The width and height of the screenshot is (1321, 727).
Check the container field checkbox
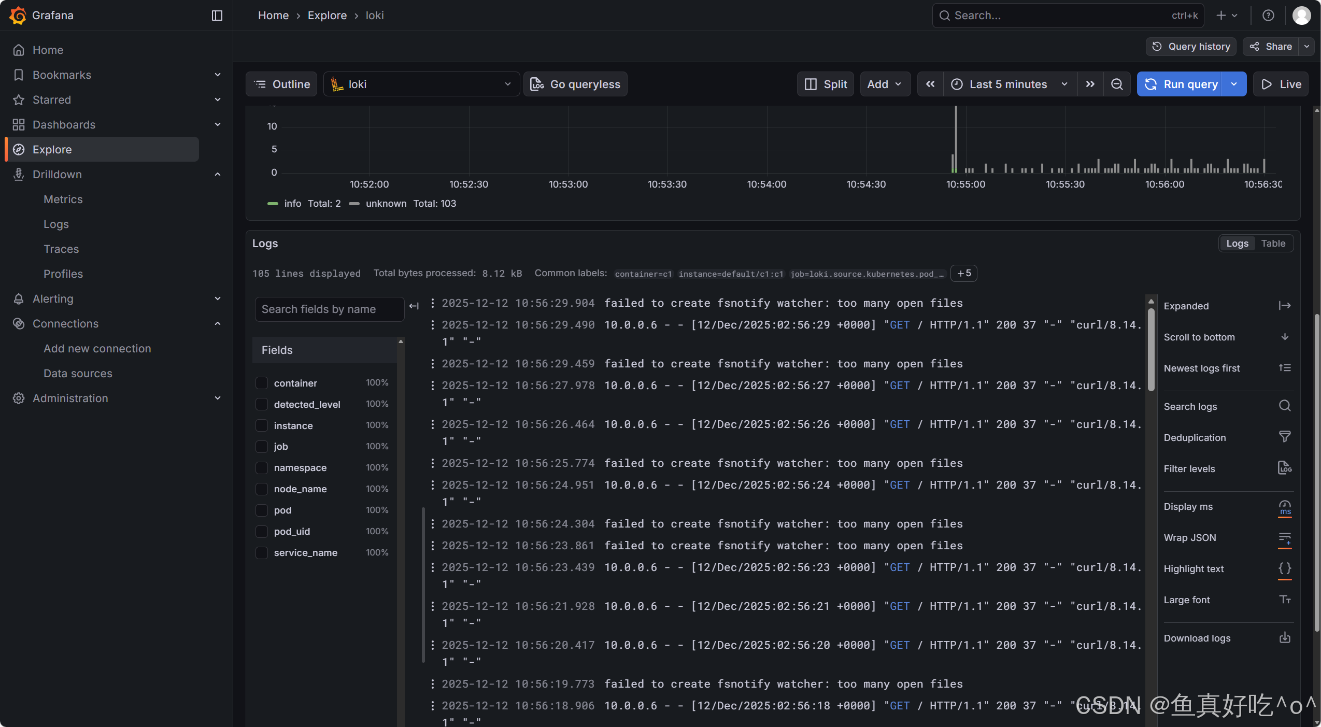(262, 383)
